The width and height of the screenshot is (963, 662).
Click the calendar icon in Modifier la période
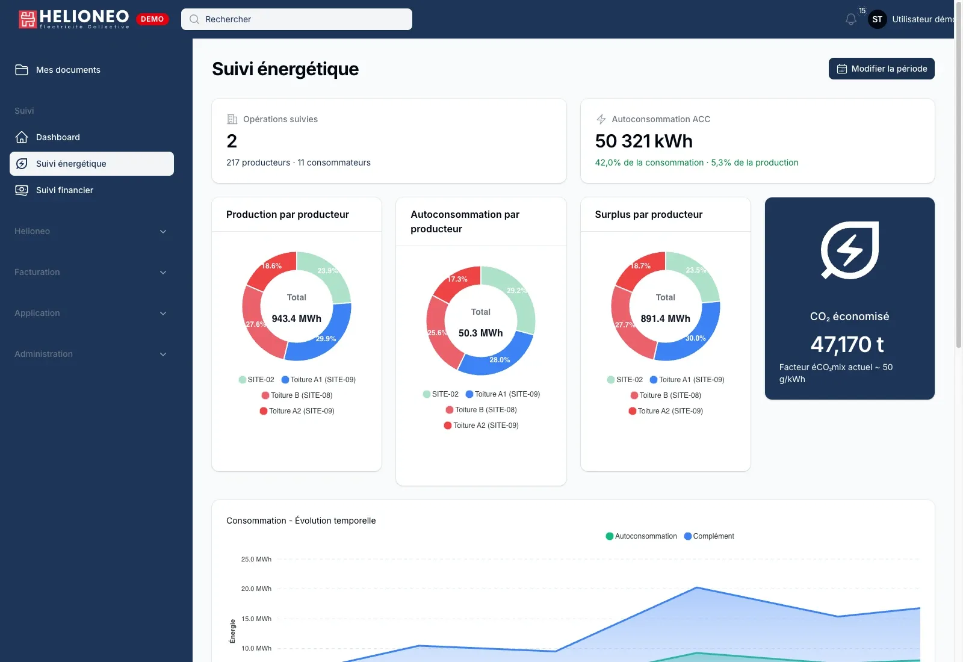coord(842,69)
